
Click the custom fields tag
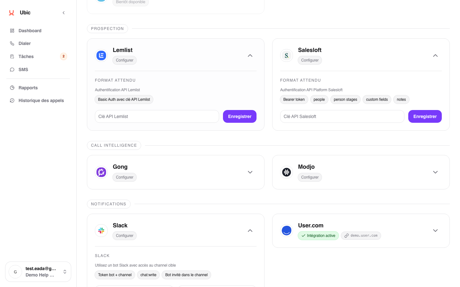tap(377, 99)
